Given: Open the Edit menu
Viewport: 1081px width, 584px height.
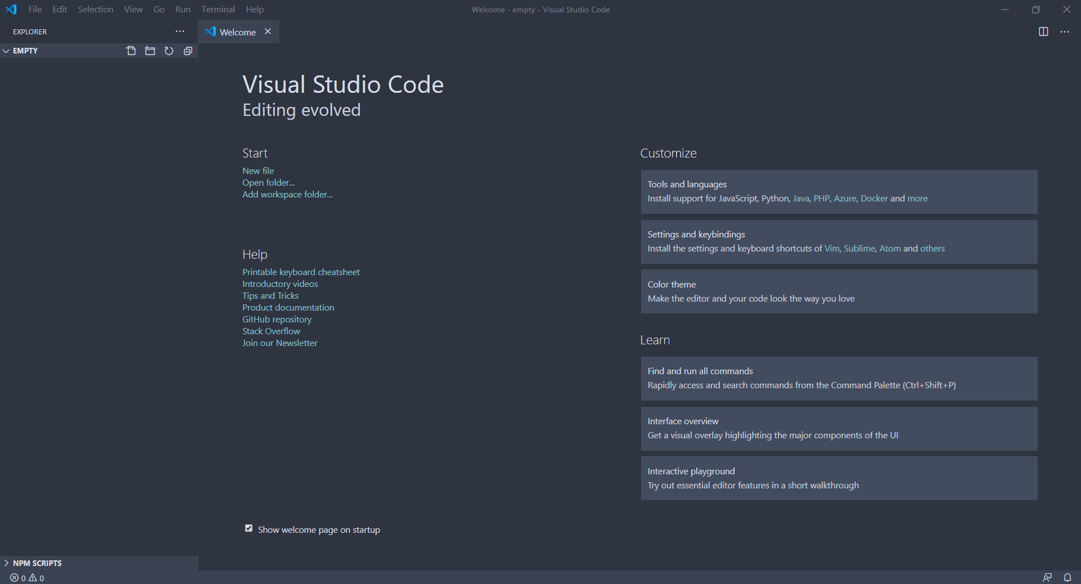Looking at the screenshot, I should (x=60, y=10).
